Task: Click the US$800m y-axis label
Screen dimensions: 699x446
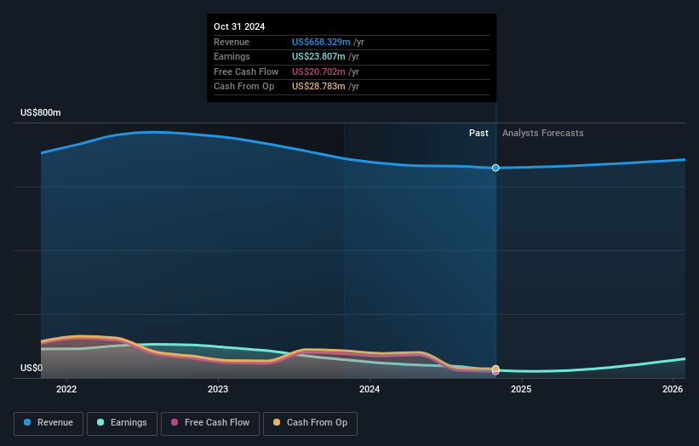Action: 41,112
